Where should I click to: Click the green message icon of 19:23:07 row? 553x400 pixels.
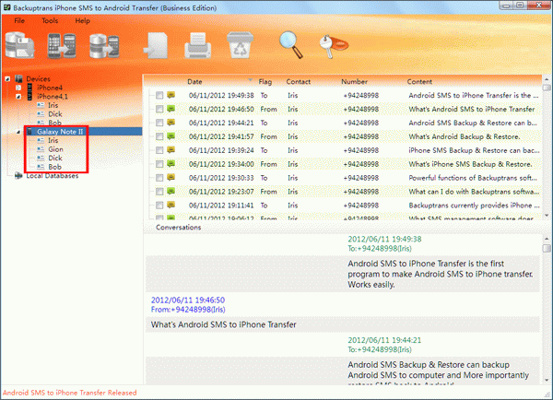pos(171,191)
